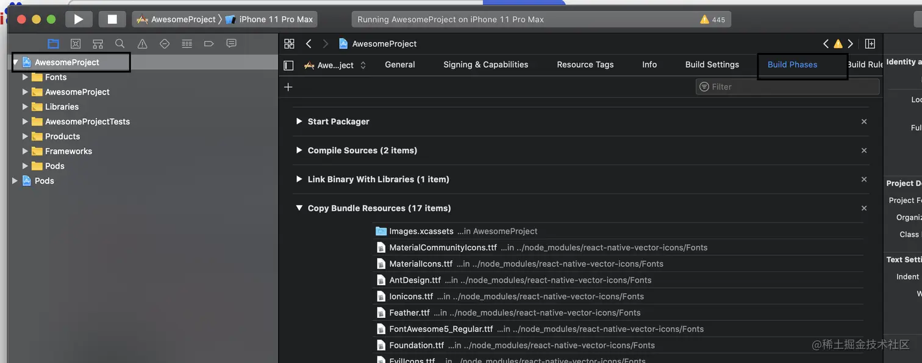Select the root AwesomeProject project item

143,62
